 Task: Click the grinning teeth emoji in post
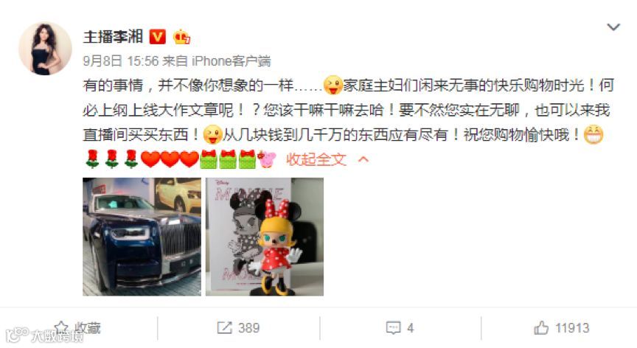(x=593, y=134)
